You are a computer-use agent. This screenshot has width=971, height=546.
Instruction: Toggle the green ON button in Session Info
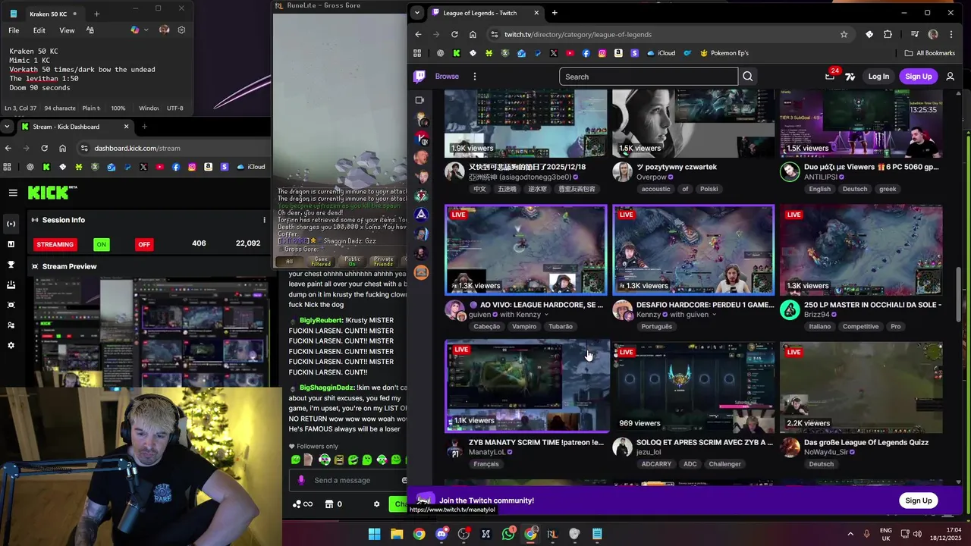coord(101,244)
